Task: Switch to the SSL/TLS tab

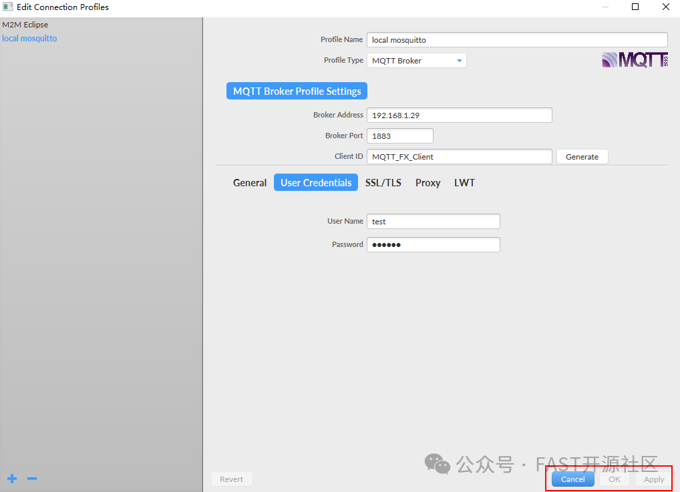Action: click(x=383, y=182)
